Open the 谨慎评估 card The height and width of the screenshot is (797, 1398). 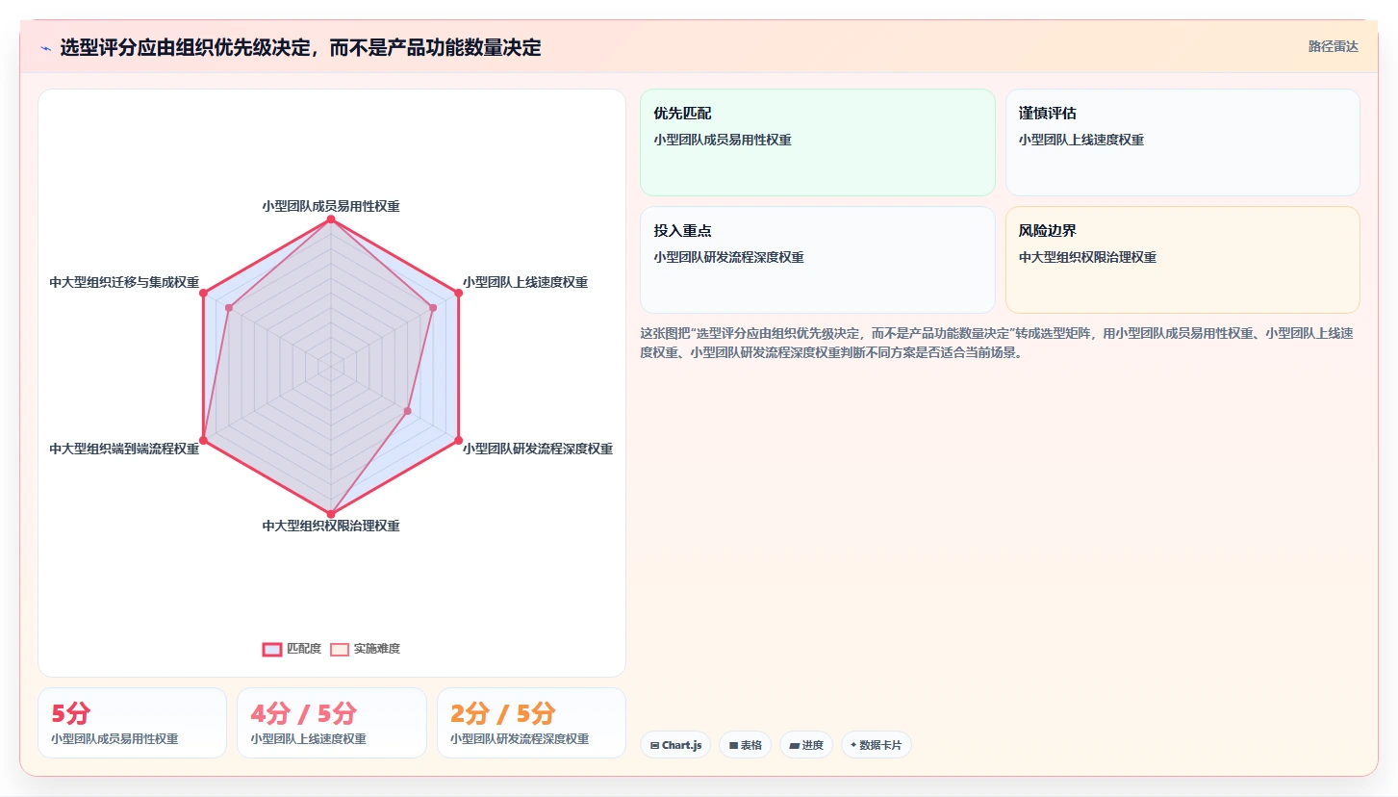tap(1182, 142)
